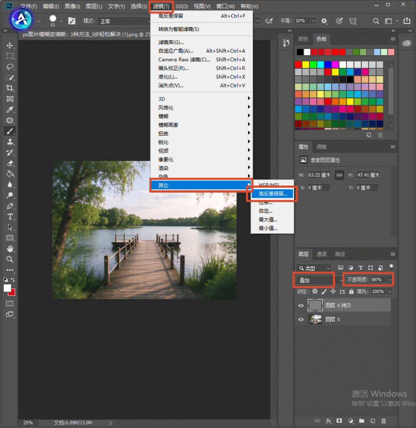Select the Eraser tool
The height and width of the screenshot is (428, 416).
click(10, 163)
